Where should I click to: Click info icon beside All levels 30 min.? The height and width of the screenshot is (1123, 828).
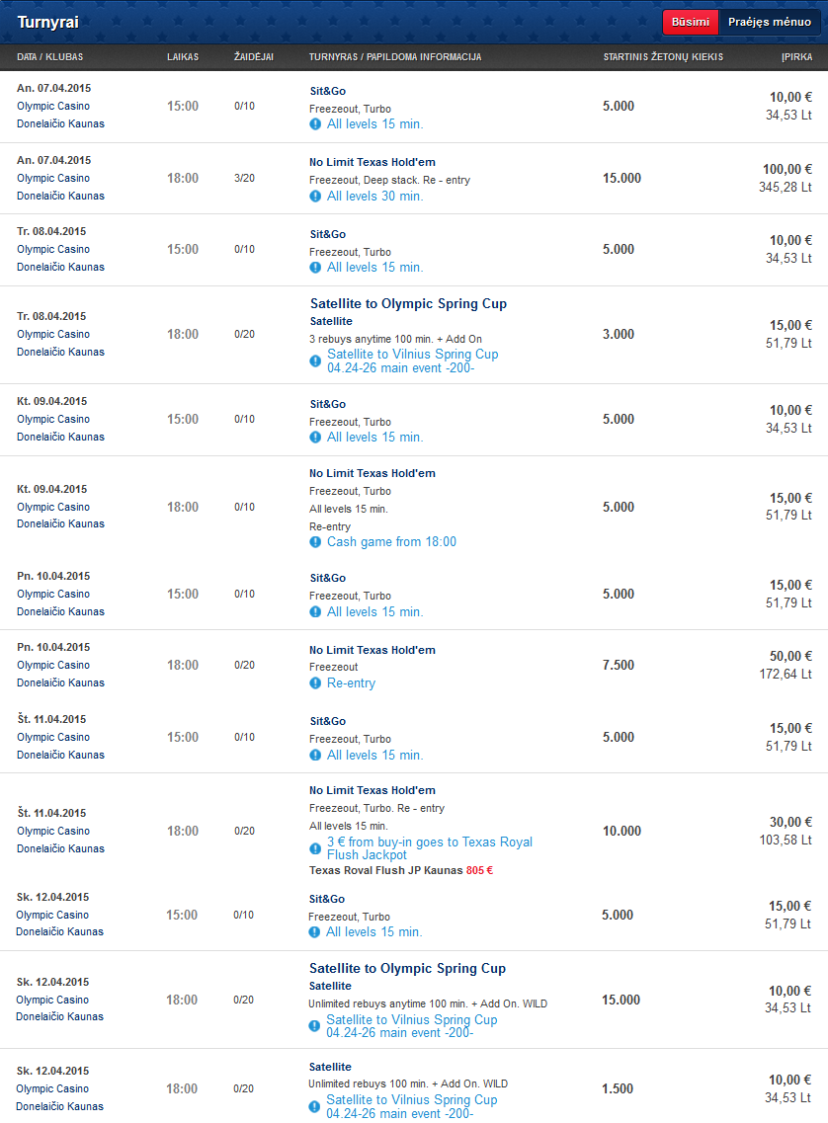(x=315, y=197)
